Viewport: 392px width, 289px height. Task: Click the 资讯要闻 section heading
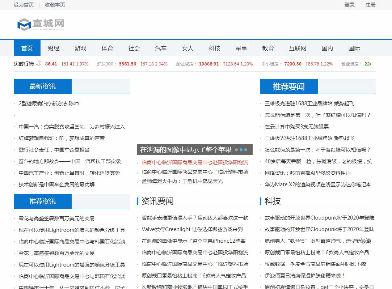[157, 201]
